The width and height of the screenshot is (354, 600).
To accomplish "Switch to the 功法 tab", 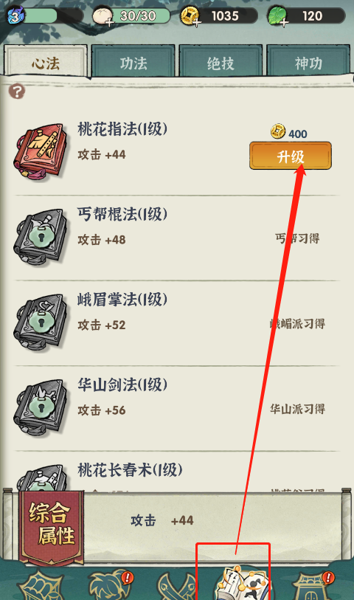I will click(133, 61).
